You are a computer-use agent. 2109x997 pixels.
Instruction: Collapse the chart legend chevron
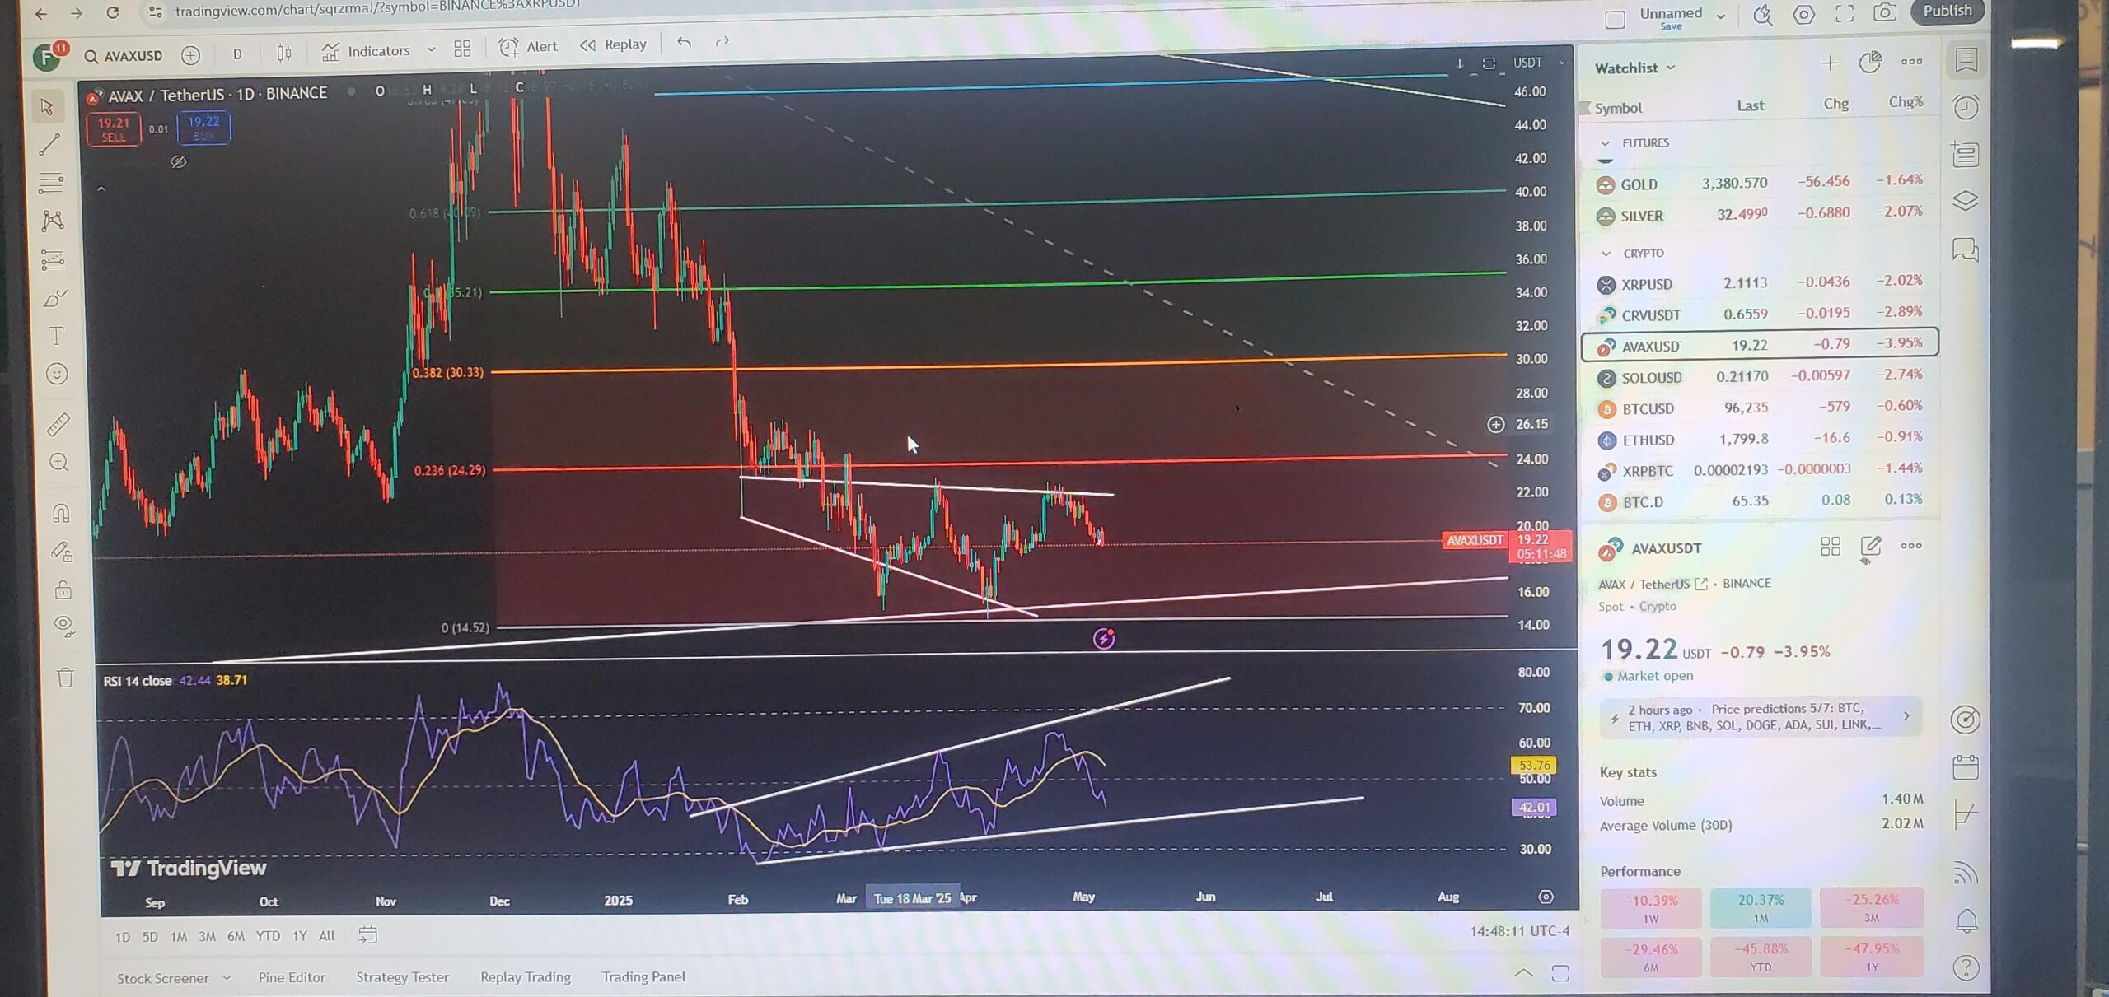(x=101, y=189)
